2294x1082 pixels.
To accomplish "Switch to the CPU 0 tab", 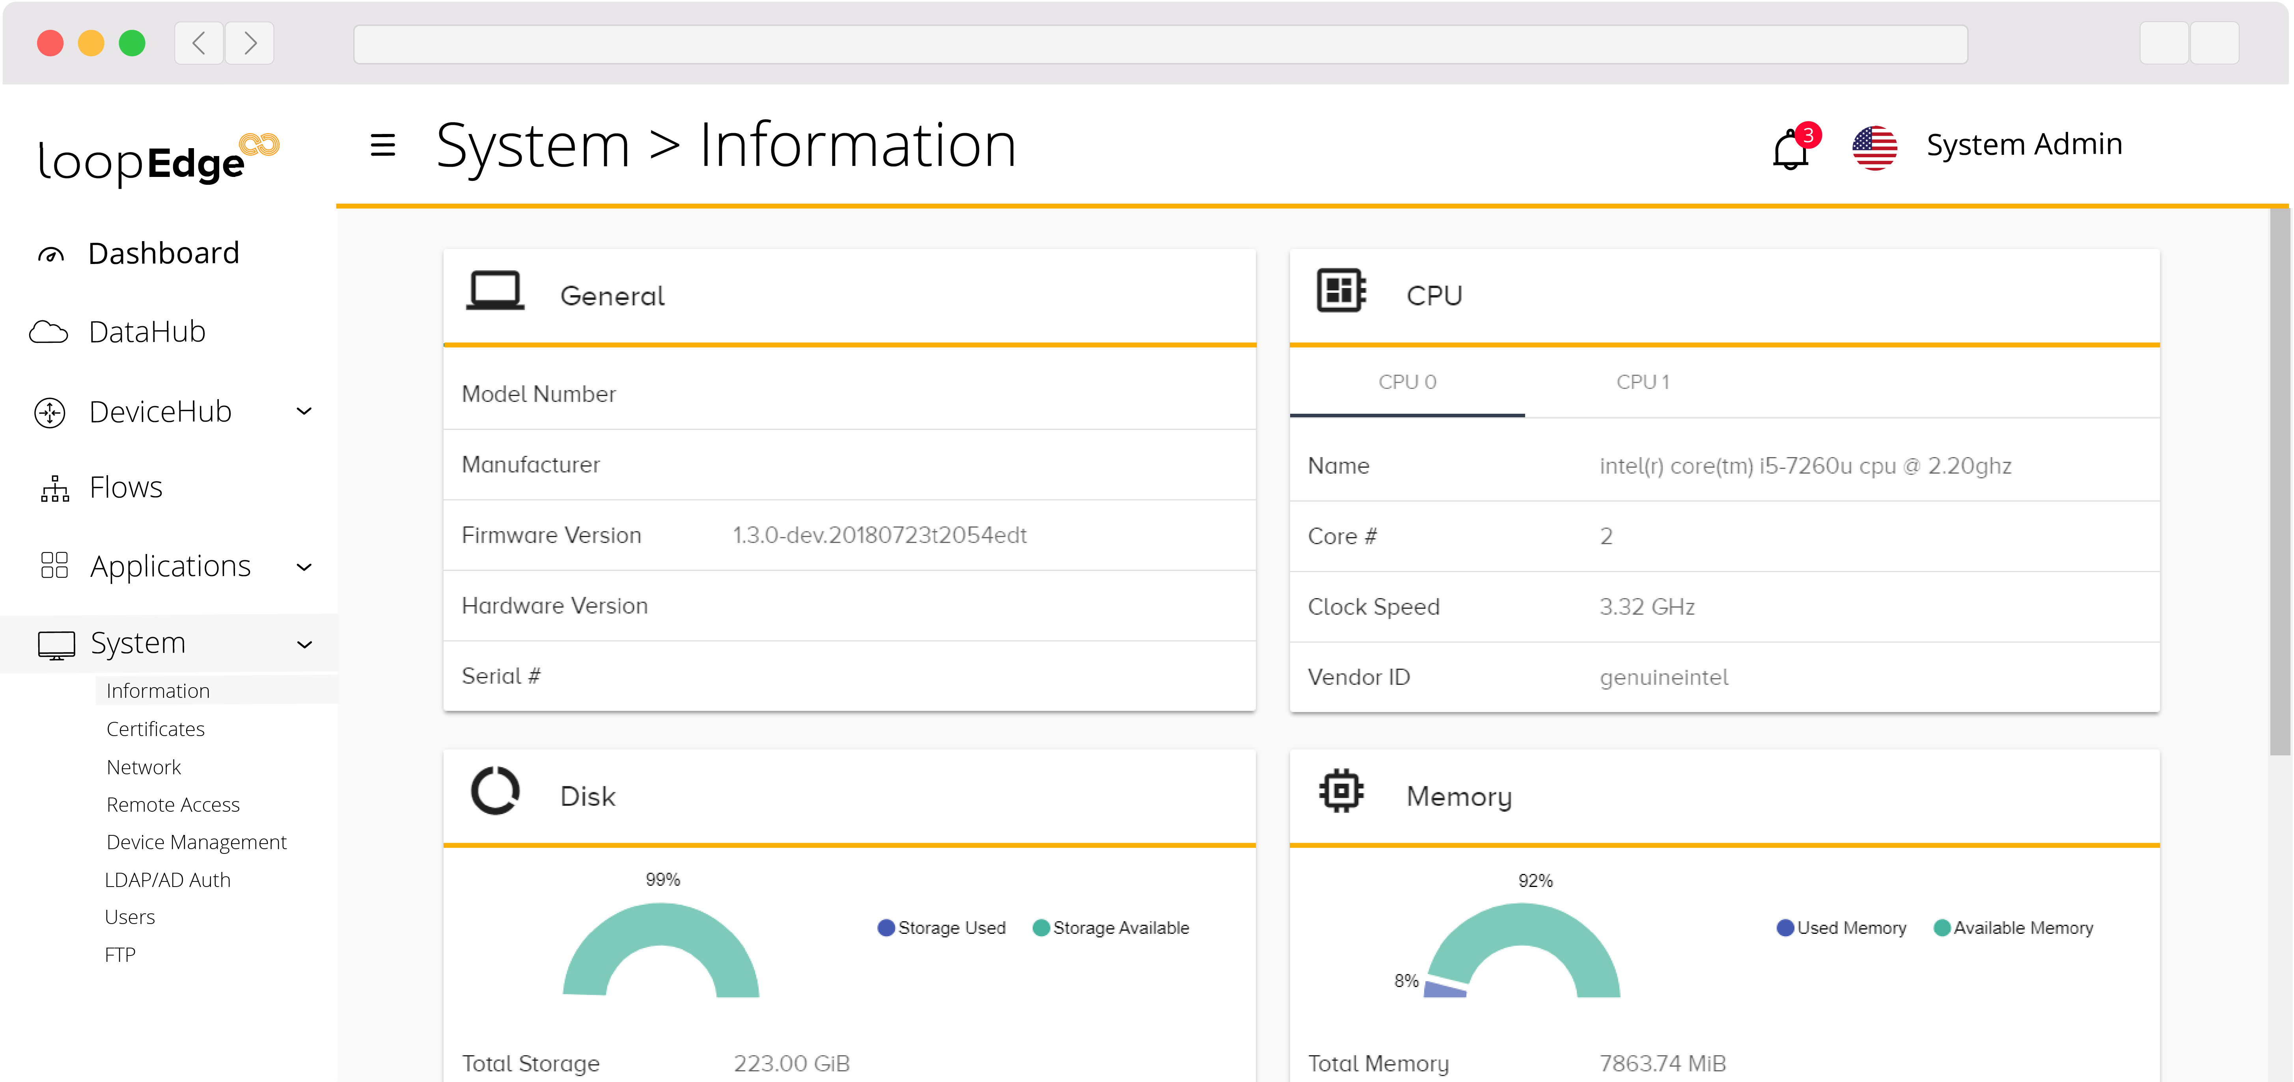I will point(1407,383).
